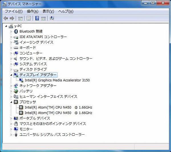Collapse the プロセッサ node
The image size is (171, 152).
12,102
